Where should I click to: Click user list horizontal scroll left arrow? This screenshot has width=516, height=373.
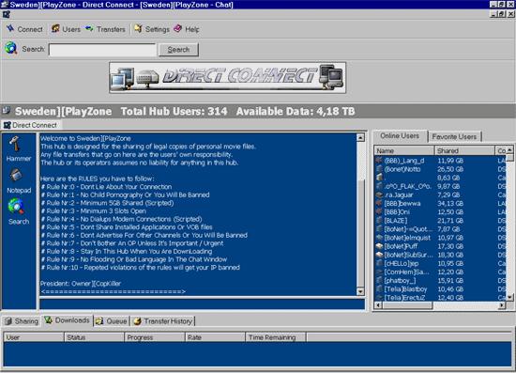[x=378, y=305]
